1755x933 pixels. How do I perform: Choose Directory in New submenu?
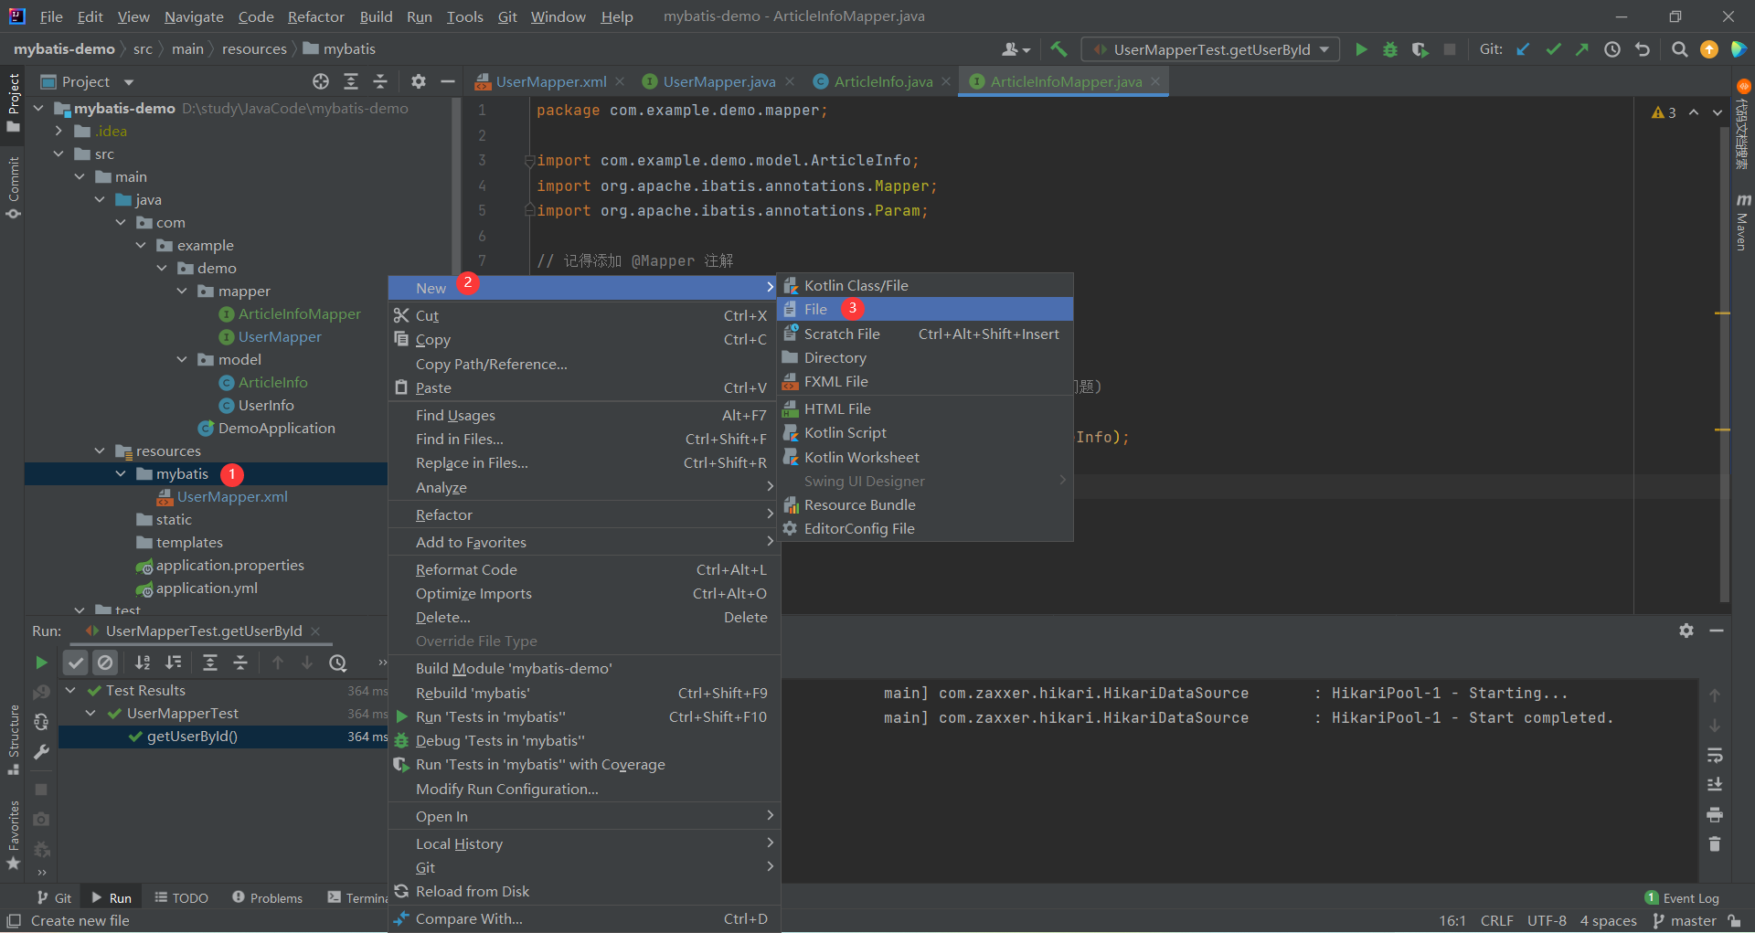[x=925, y=357]
